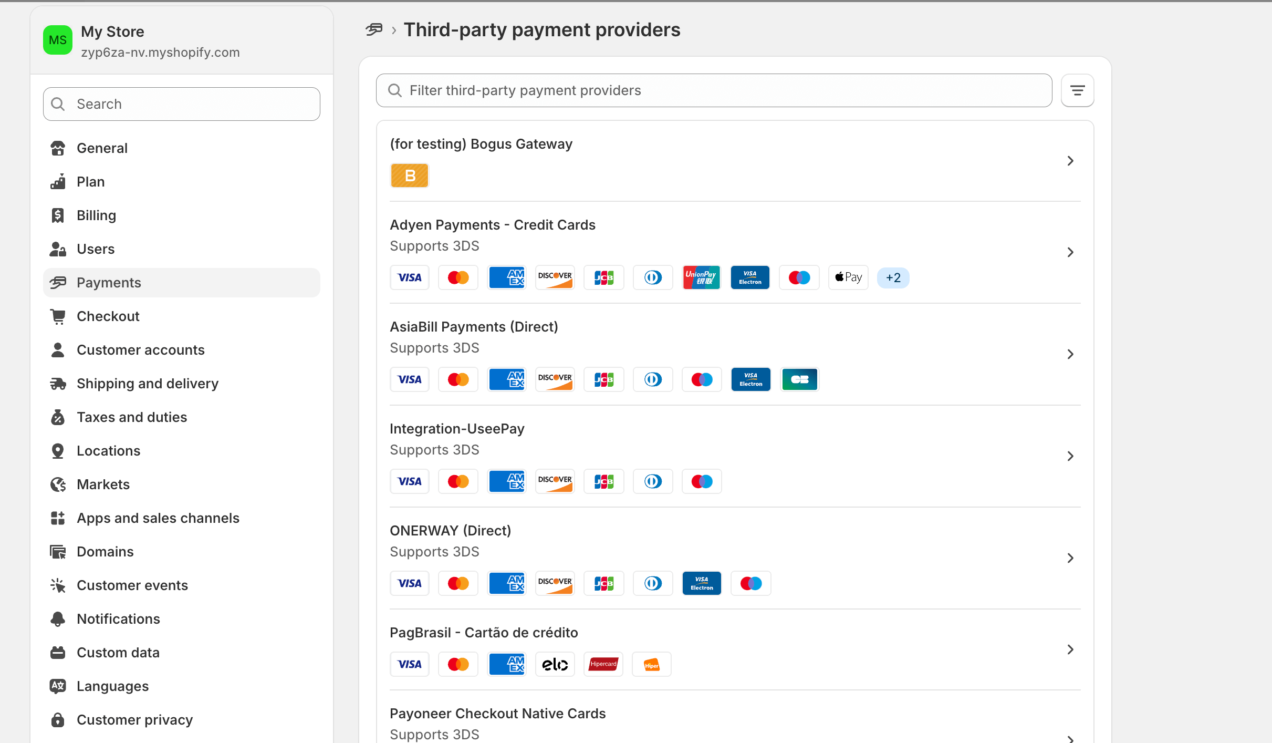Expand the Bogus Gateway row chevron
This screenshot has height=743, width=1272.
pyautogui.click(x=1070, y=161)
